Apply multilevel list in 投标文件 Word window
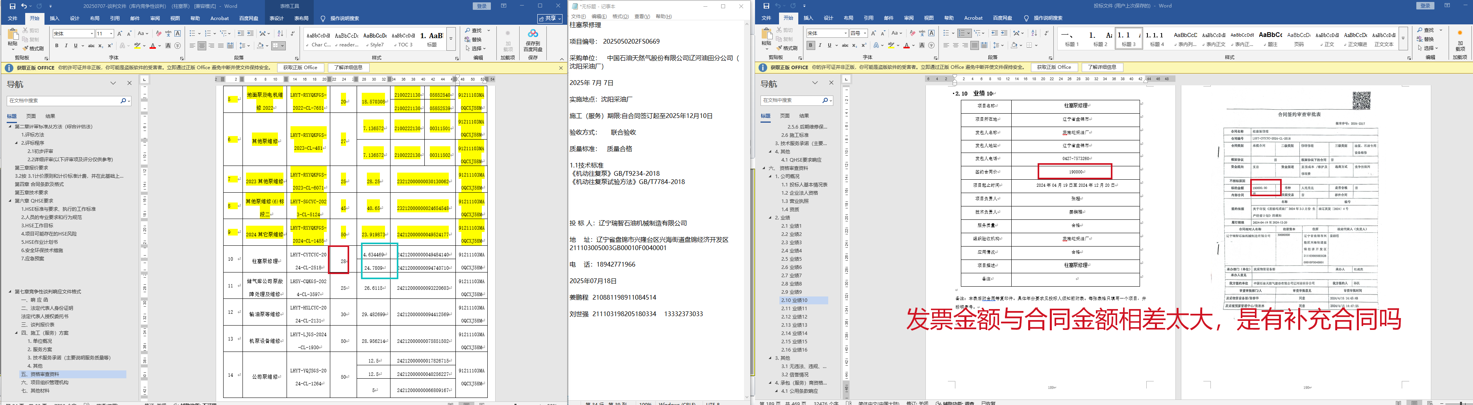This screenshot has width=1473, height=405. pos(978,33)
